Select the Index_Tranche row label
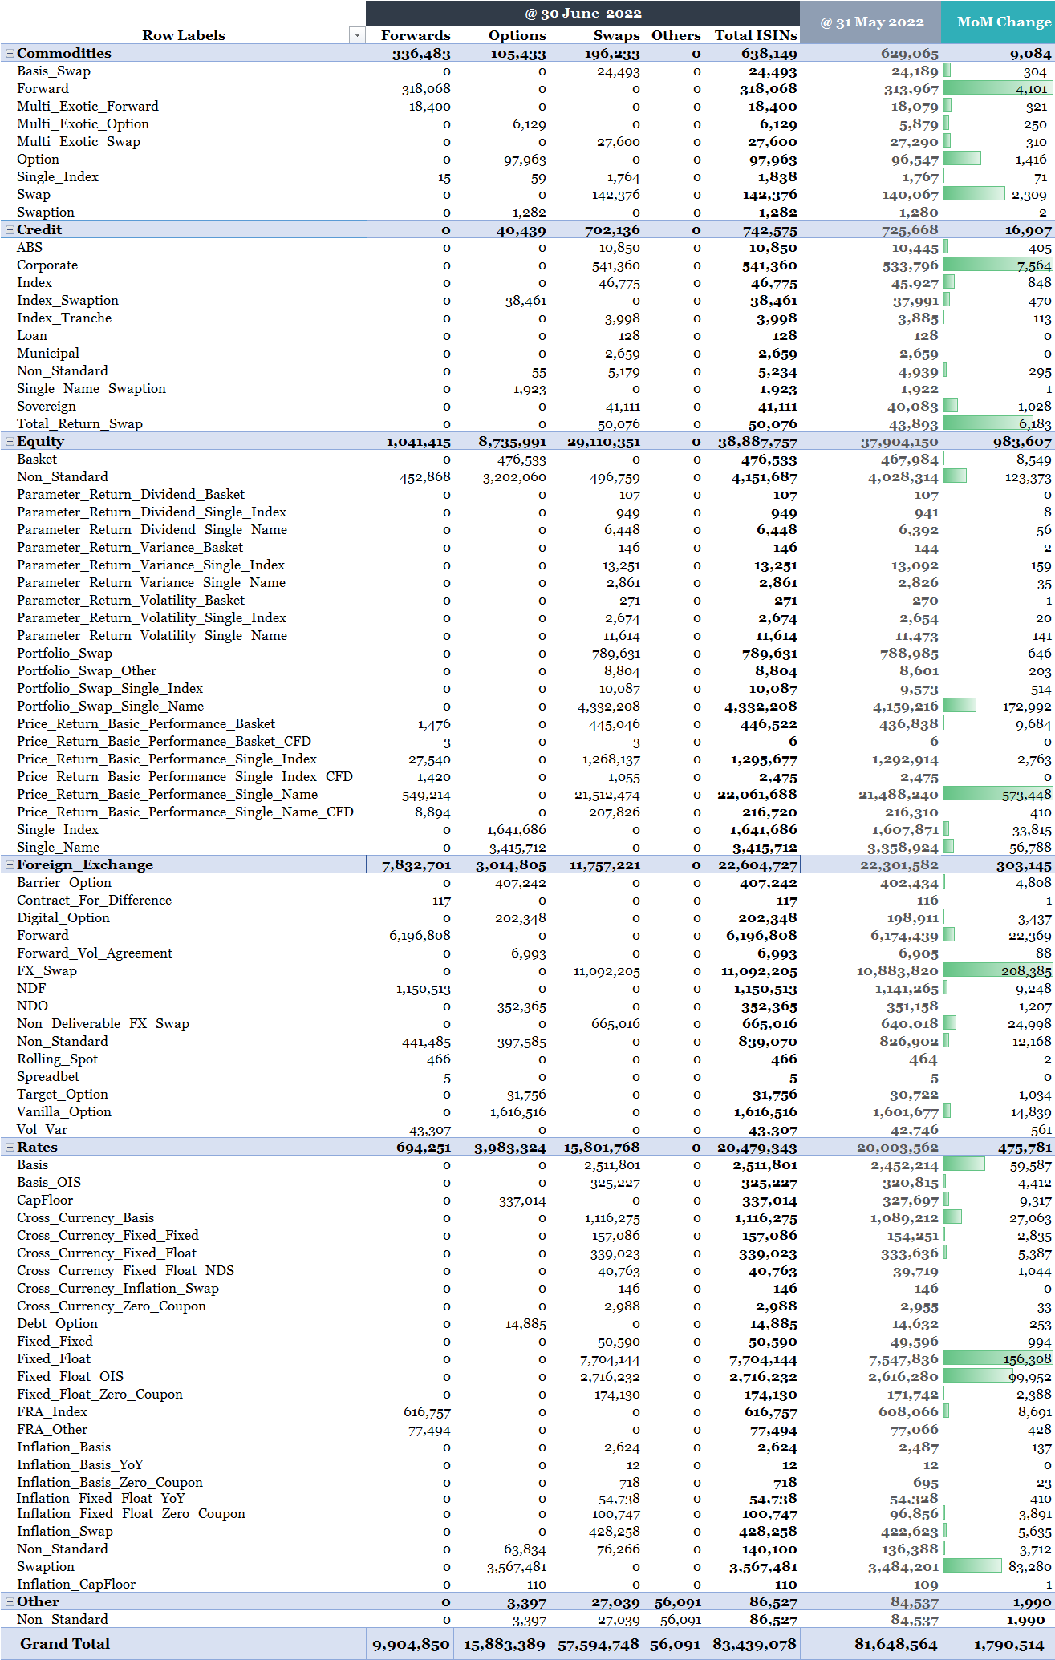 pos(64,318)
